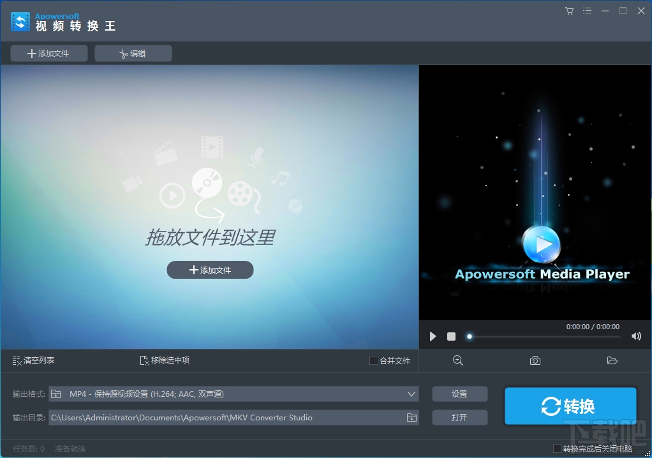Click the output format folder icon
This screenshot has height=458, width=652.
[56, 394]
